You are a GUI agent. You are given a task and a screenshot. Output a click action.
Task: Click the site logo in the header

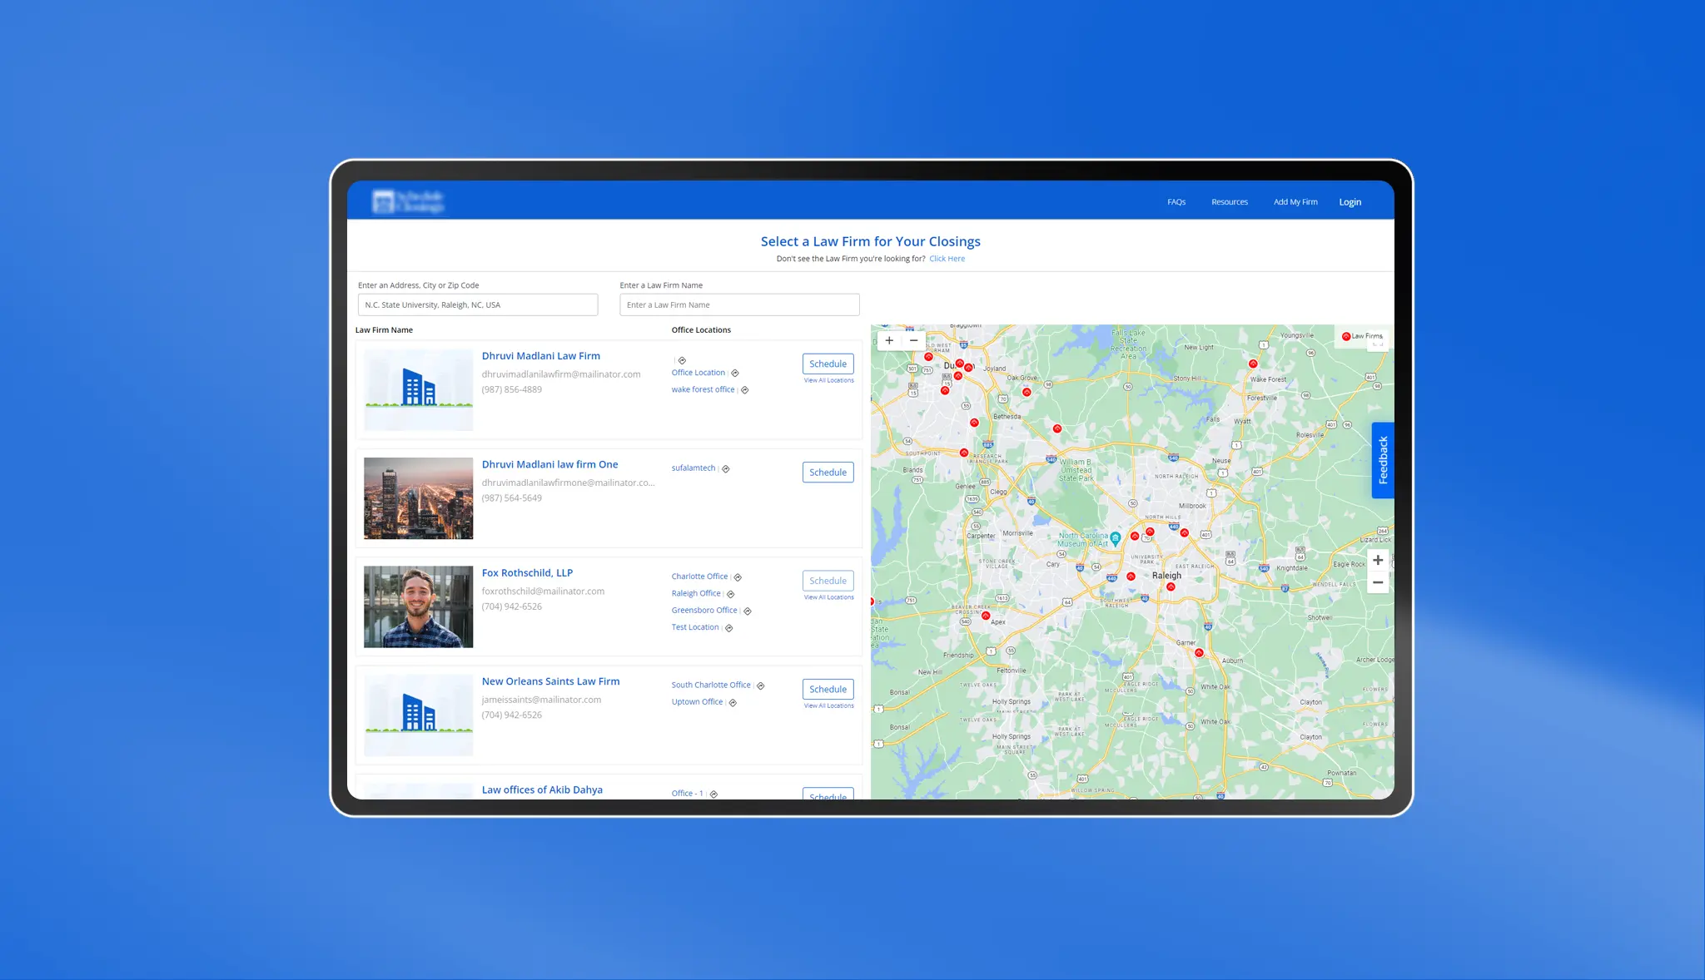(x=409, y=201)
